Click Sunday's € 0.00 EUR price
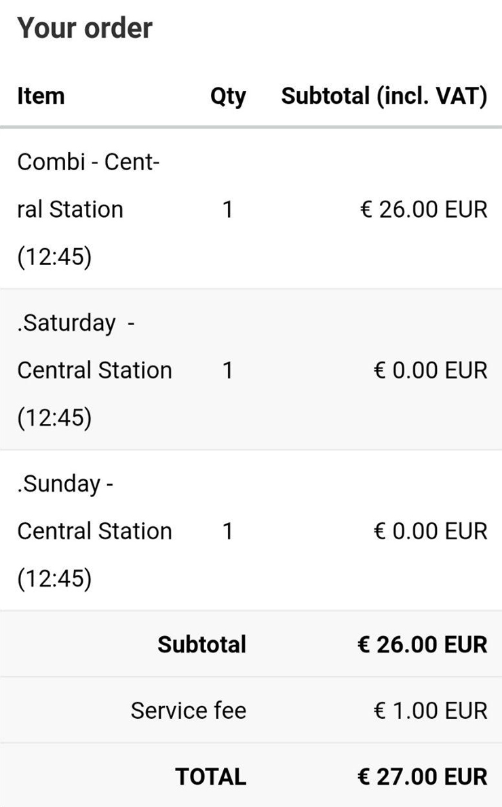Screen dimensions: 502x807 [431, 531]
